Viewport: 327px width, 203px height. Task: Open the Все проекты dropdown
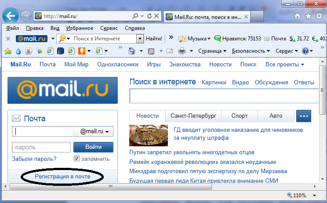point(285,65)
